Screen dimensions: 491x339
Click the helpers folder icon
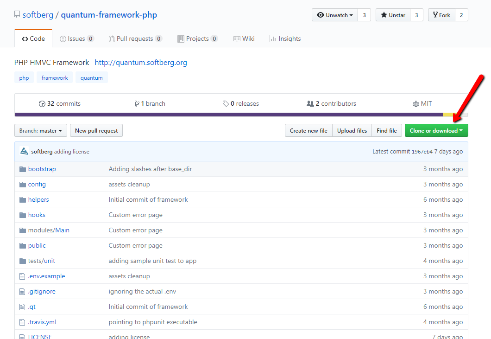23,200
